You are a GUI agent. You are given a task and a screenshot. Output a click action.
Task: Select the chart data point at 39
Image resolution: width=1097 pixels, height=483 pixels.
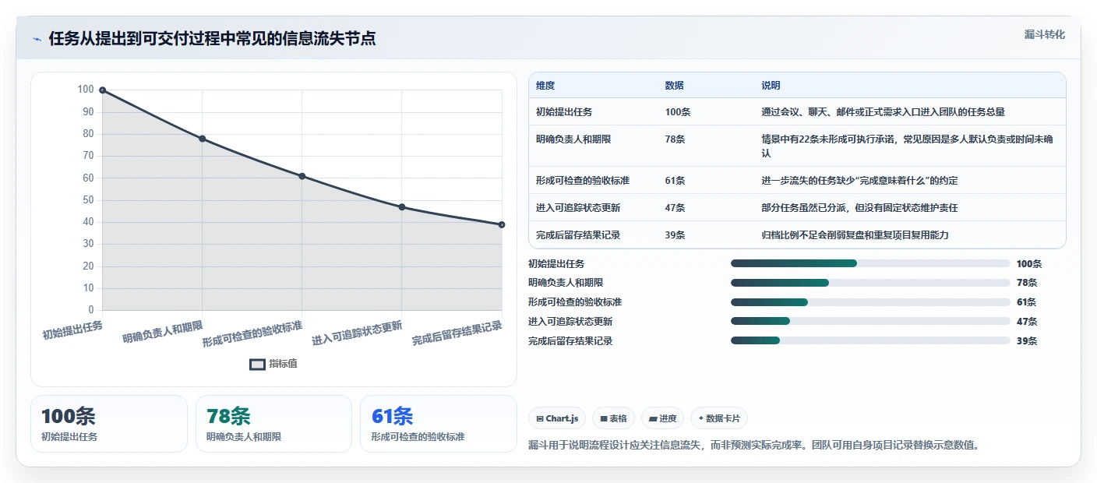pyautogui.click(x=502, y=224)
